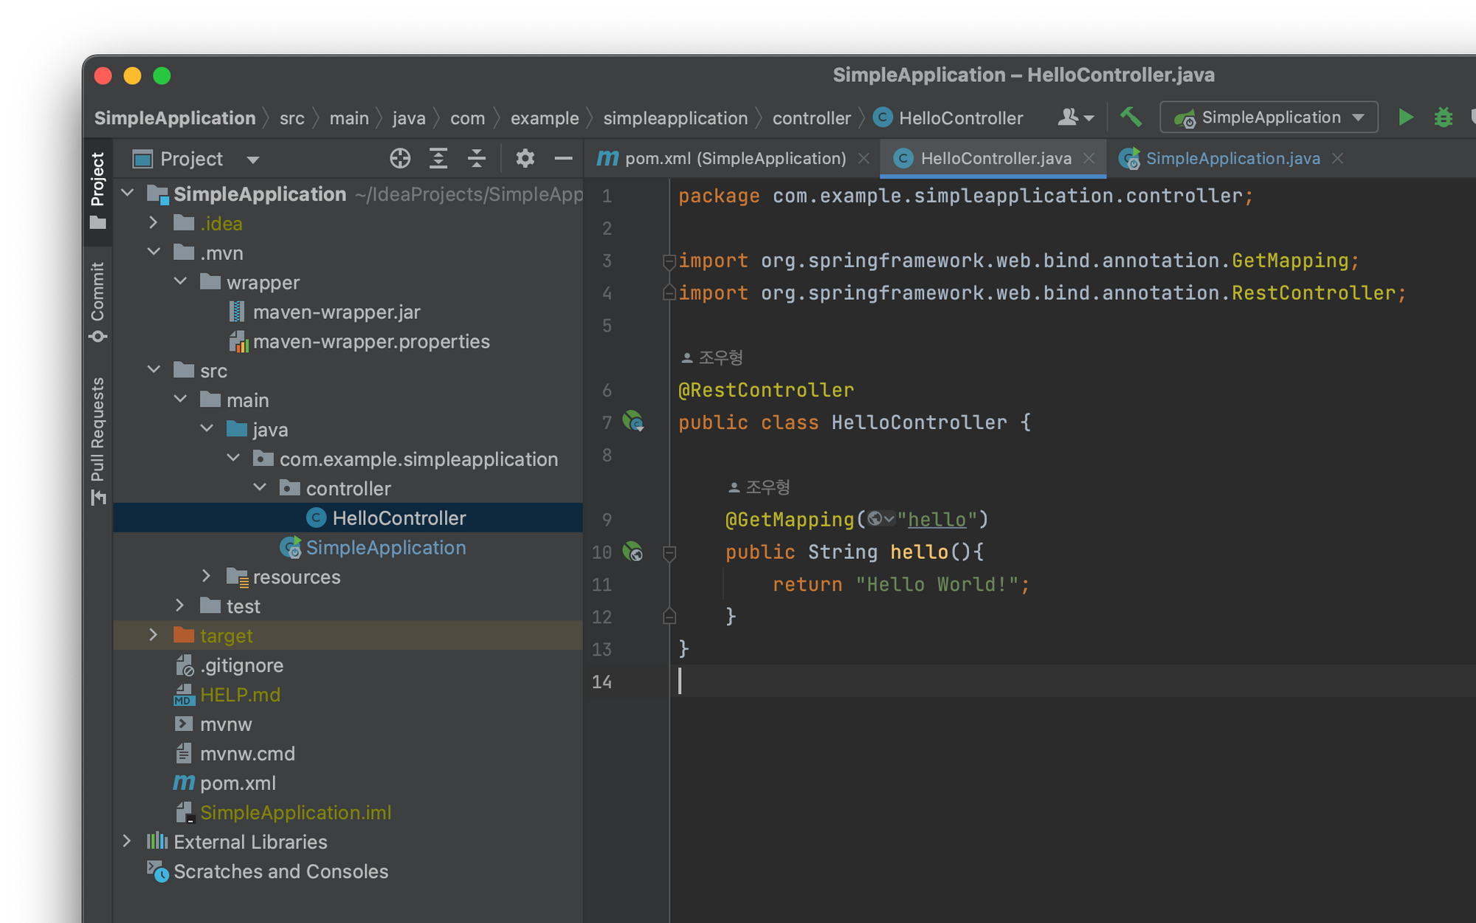Click the Expand All icon in Project panel

click(x=438, y=158)
